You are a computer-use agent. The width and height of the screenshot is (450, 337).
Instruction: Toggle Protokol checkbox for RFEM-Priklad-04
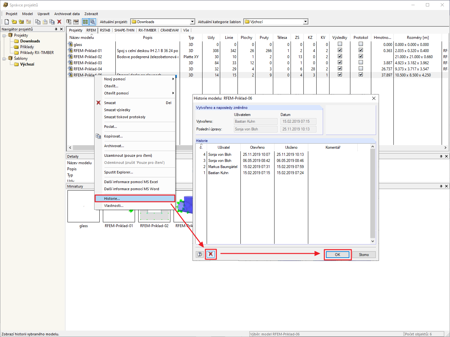pyautogui.click(x=361, y=68)
